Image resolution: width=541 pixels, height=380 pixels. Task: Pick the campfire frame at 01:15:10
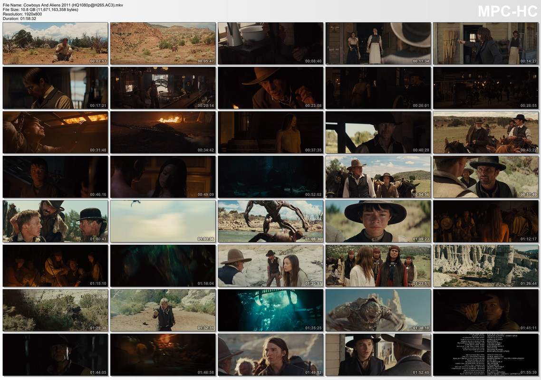tap(55, 266)
